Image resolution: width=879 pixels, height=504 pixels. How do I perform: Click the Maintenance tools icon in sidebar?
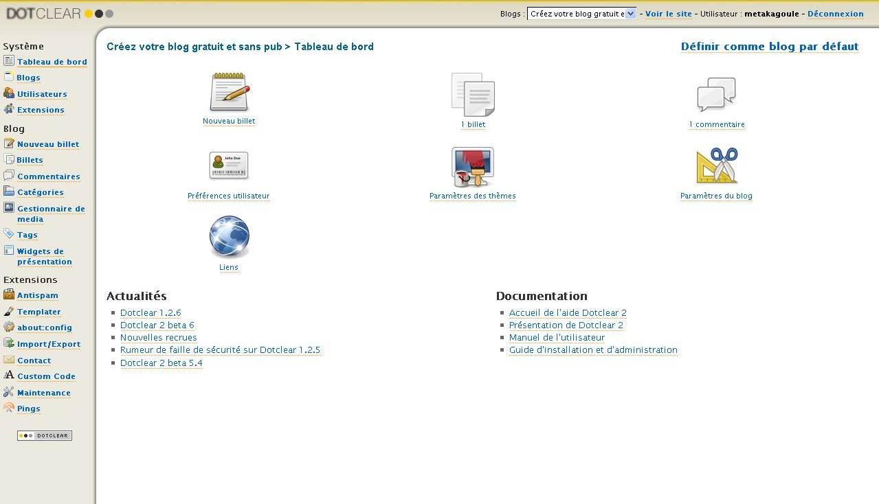tap(9, 392)
